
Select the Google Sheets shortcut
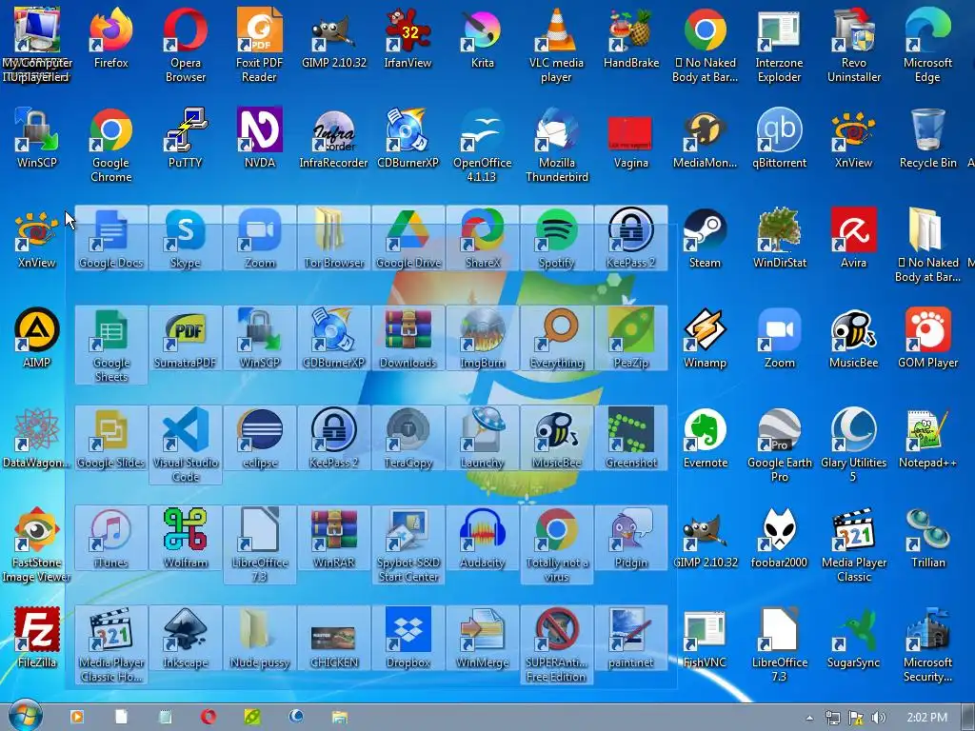point(111,345)
